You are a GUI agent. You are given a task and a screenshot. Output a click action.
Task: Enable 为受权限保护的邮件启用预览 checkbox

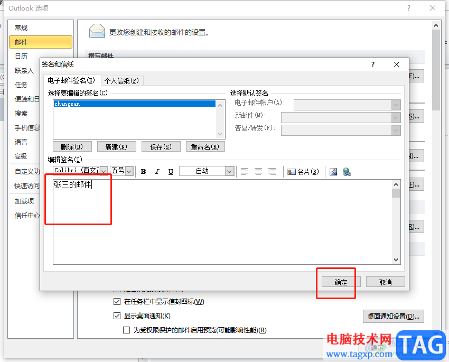[x=126, y=330]
